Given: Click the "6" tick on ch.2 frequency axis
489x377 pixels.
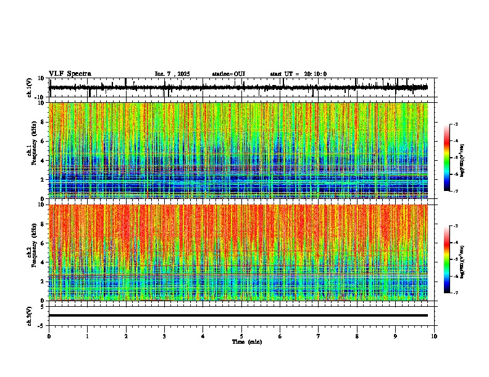Looking at the screenshot, I should 43,243.
